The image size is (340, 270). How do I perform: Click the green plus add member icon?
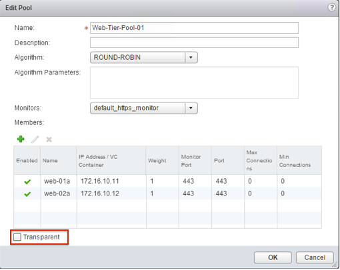pos(21,139)
